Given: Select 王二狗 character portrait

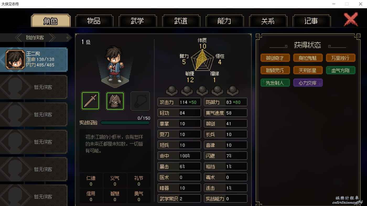Looking at the screenshot, I should (x=15, y=59).
